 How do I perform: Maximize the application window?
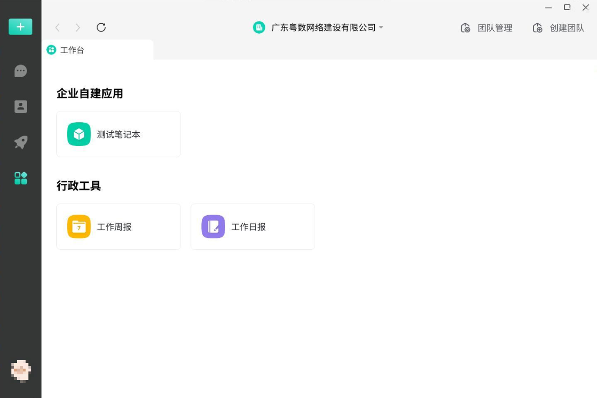pos(567,8)
